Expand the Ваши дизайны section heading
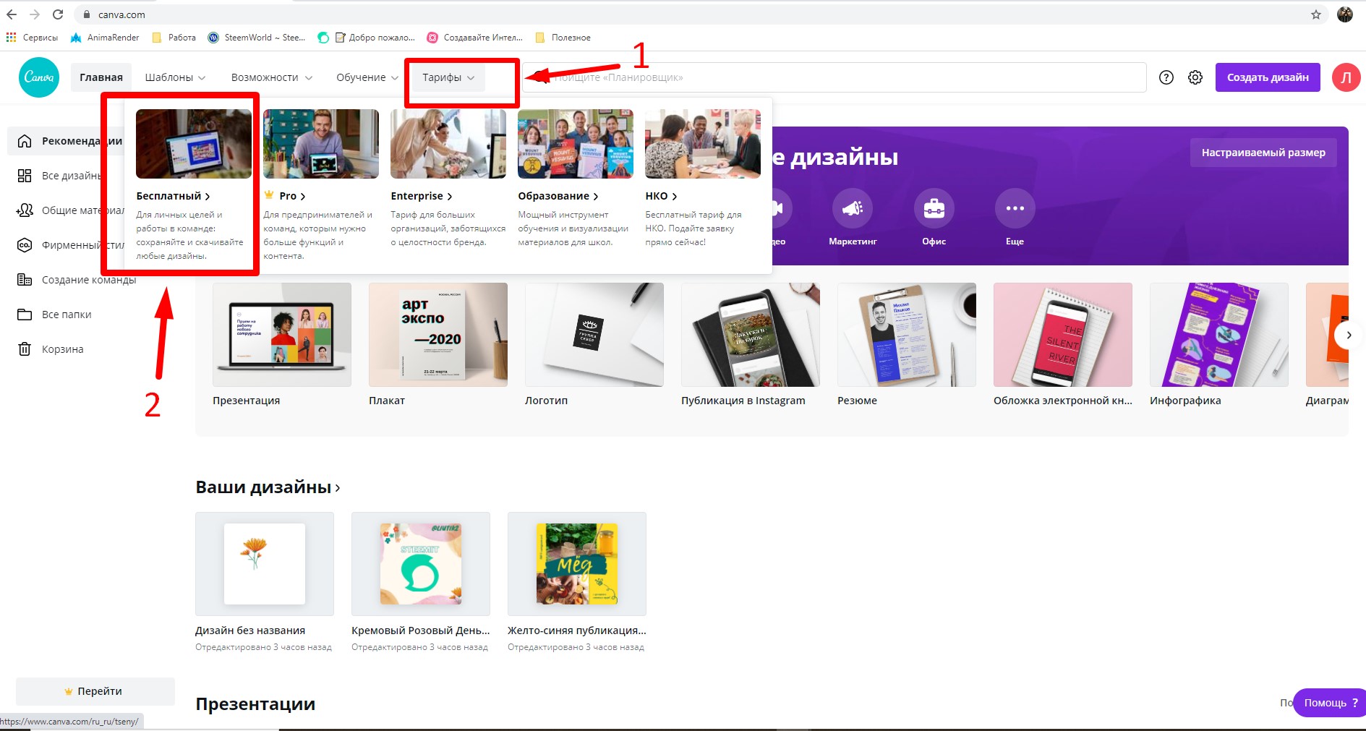This screenshot has height=731, width=1366. click(268, 487)
